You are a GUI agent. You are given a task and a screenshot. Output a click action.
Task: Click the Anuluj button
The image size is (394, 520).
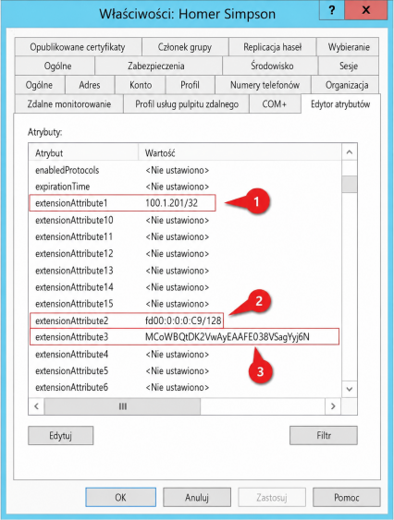(197, 497)
